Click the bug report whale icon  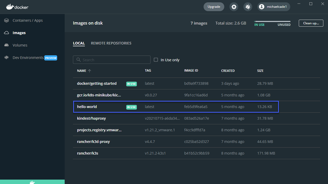point(248,7)
